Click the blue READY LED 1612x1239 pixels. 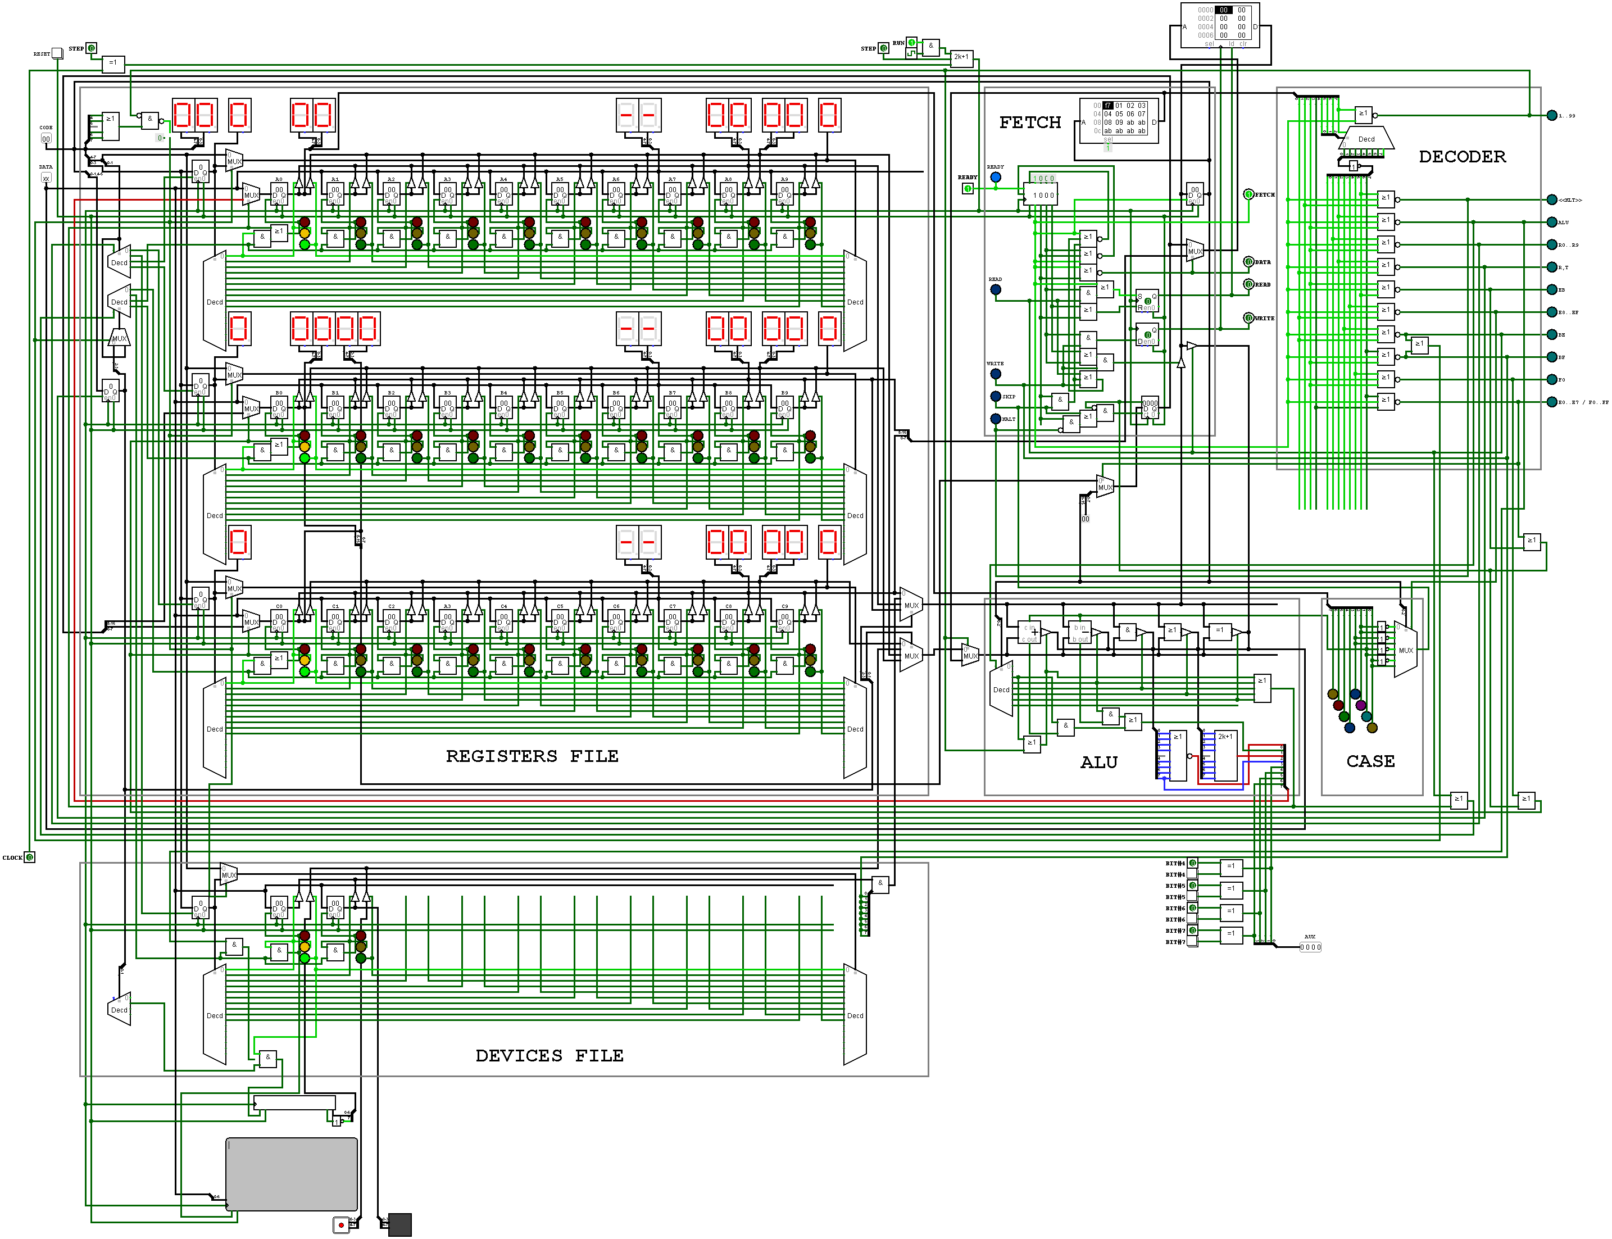996,177
